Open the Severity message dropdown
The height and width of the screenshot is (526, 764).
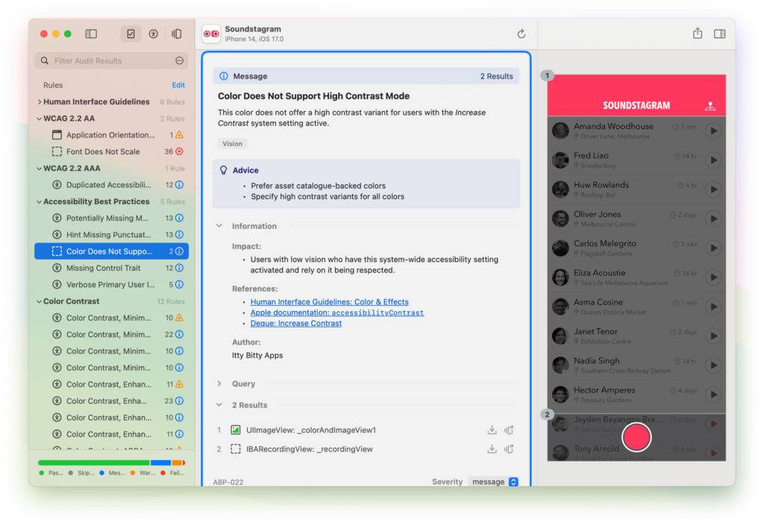pos(493,482)
